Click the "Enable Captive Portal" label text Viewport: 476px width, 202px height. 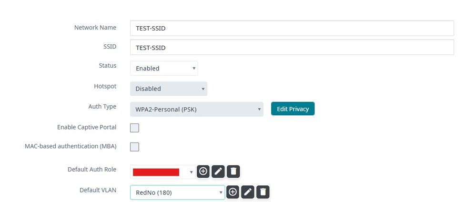pyautogui.click(x=87, y=127)
